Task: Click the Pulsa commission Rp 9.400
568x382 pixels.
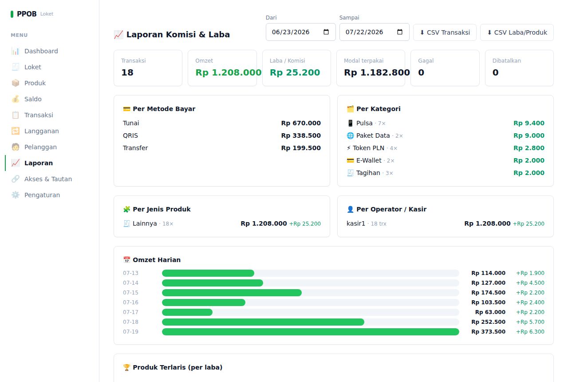Action: click(x=529, y=123)
